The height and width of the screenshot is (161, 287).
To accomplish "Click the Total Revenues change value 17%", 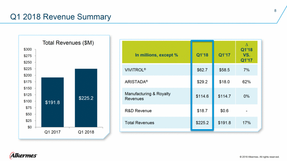I will click(247, 123).
